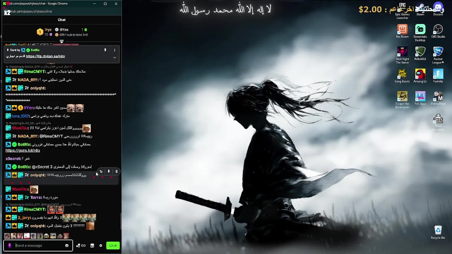452x254 pixels.
Task: Open chat settings gear icon
Action: tap(101, 246)
